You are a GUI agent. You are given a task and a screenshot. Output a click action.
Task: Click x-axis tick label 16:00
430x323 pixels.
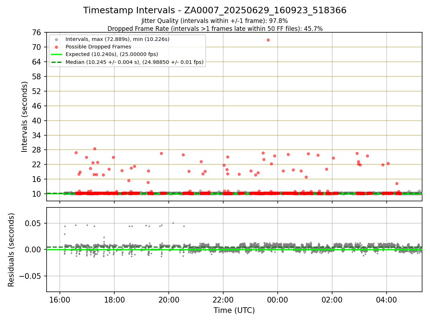(x=59, y=299)
